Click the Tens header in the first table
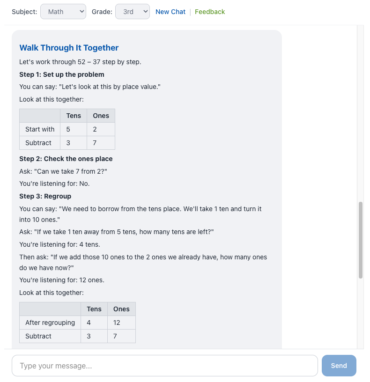Image resolution: width=370 pixels, height=382 pixels. tap(74, 116)
